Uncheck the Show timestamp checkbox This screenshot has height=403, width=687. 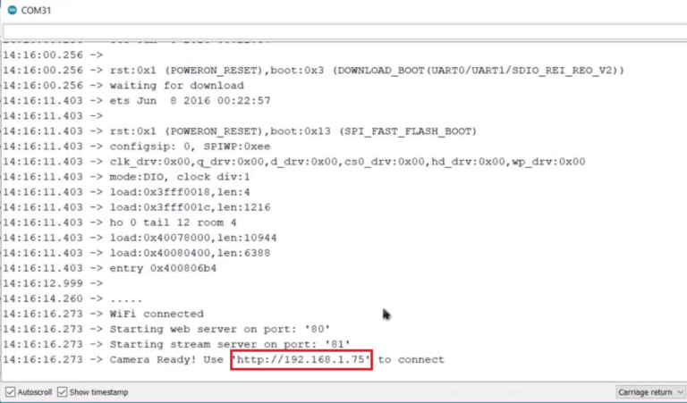[x=64, y=392]
